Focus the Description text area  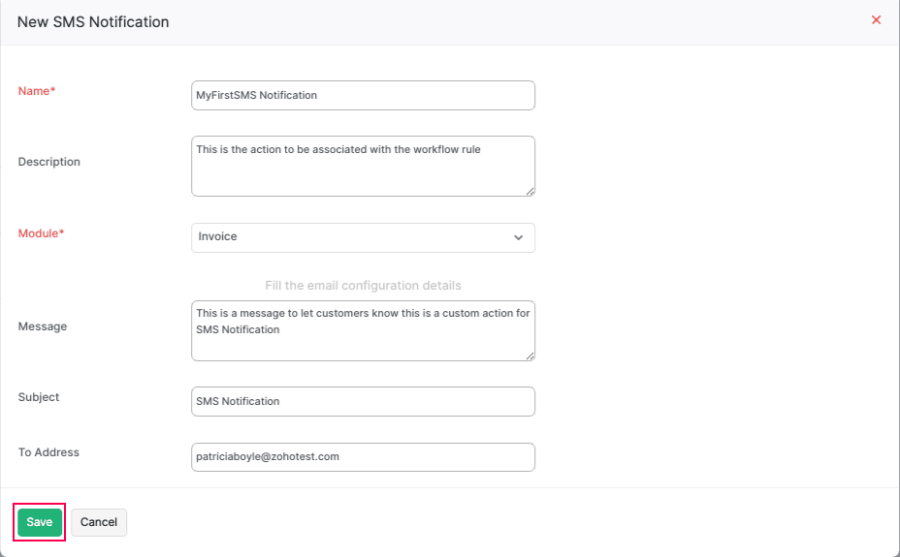click(x=363, y=166)
